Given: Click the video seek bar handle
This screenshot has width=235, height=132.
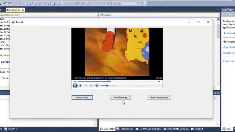Looking at the screenshot, I should (109, 81).
